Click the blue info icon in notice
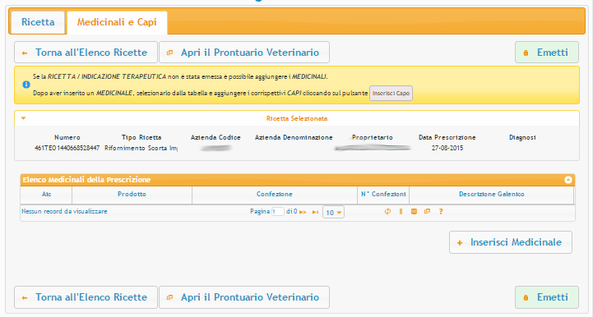The height and width of the screenshot is (317, 593). tap(26, 85)
